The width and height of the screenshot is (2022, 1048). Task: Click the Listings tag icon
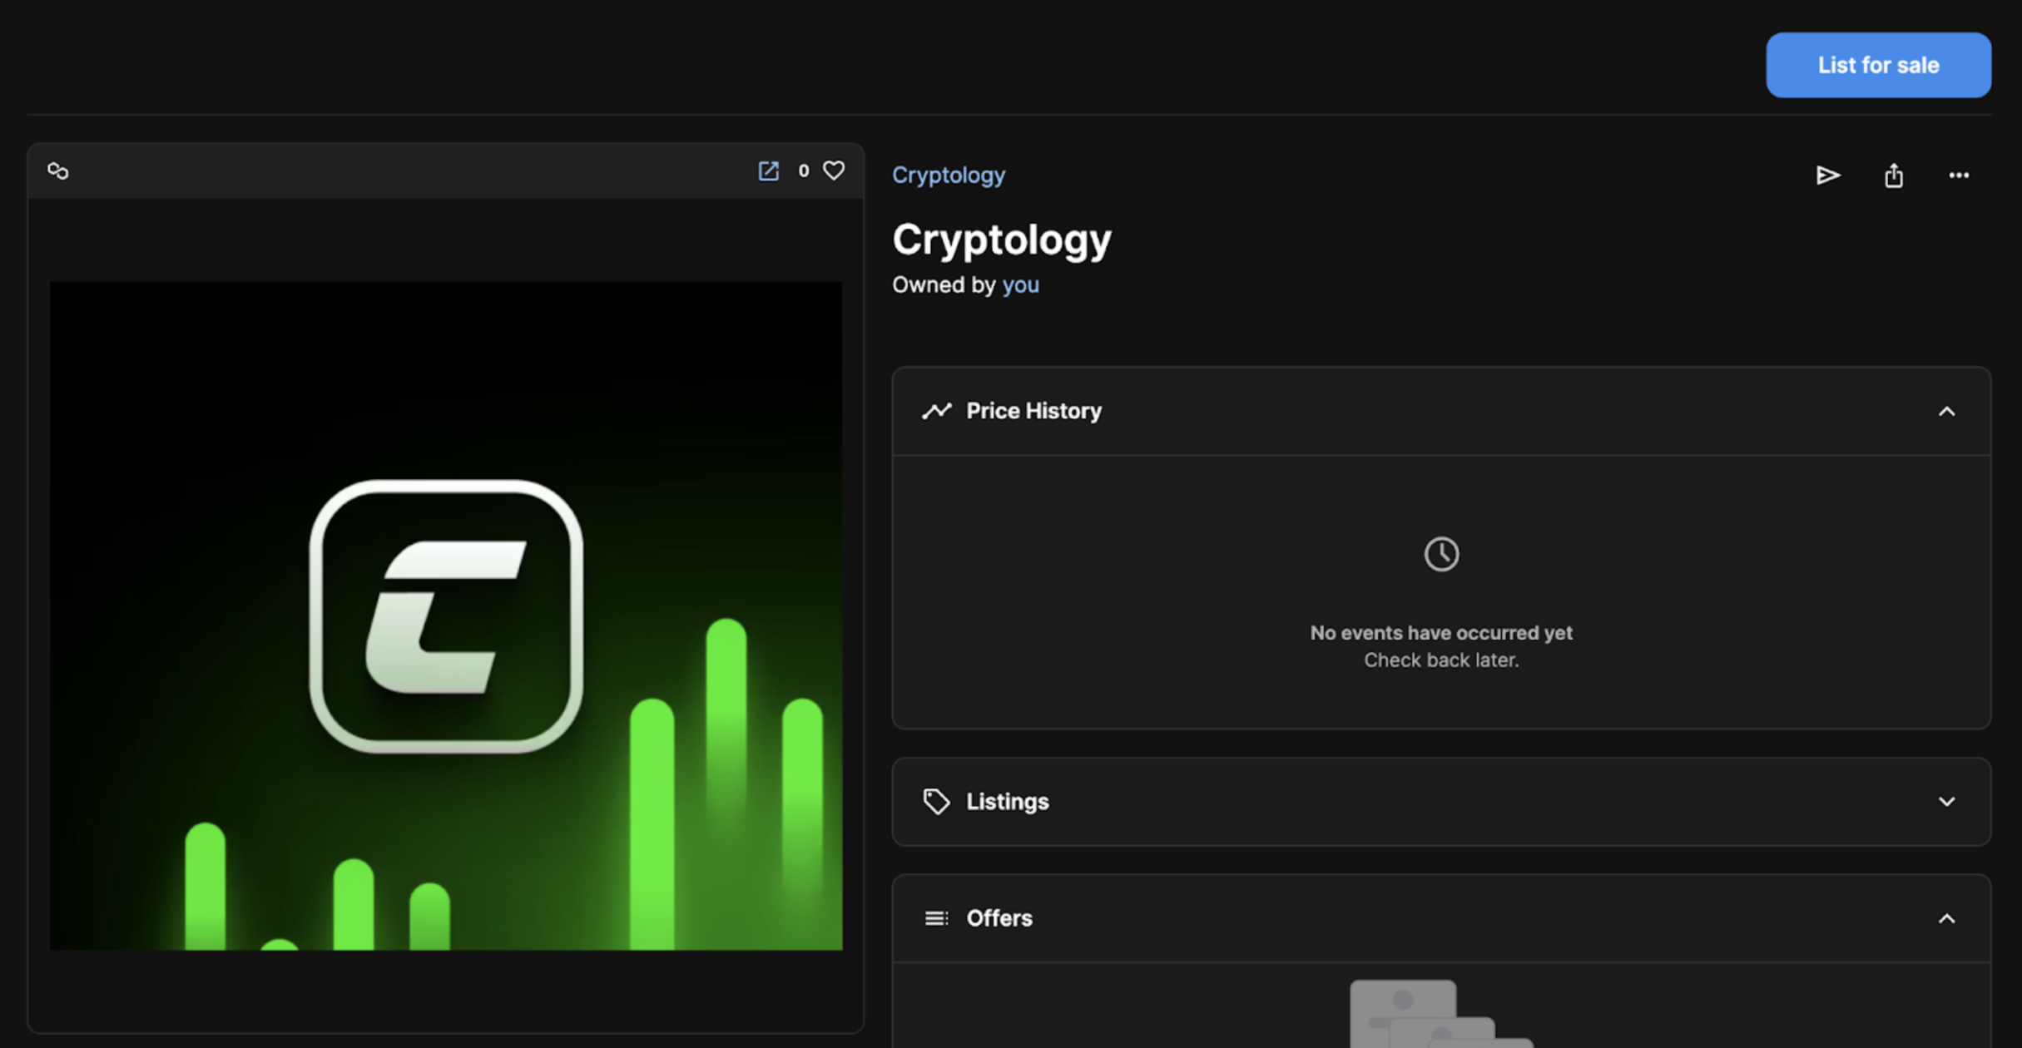[936, 802]
